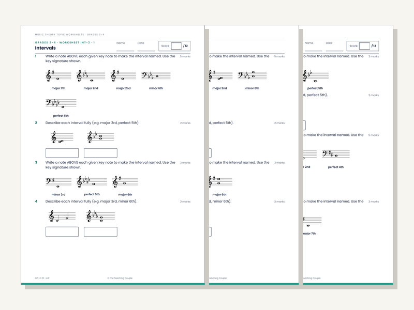414x310 pixels.
Task: Click the three-flat treble staff labeled 'major 2nd'
Action: click(x=91, y=76)
